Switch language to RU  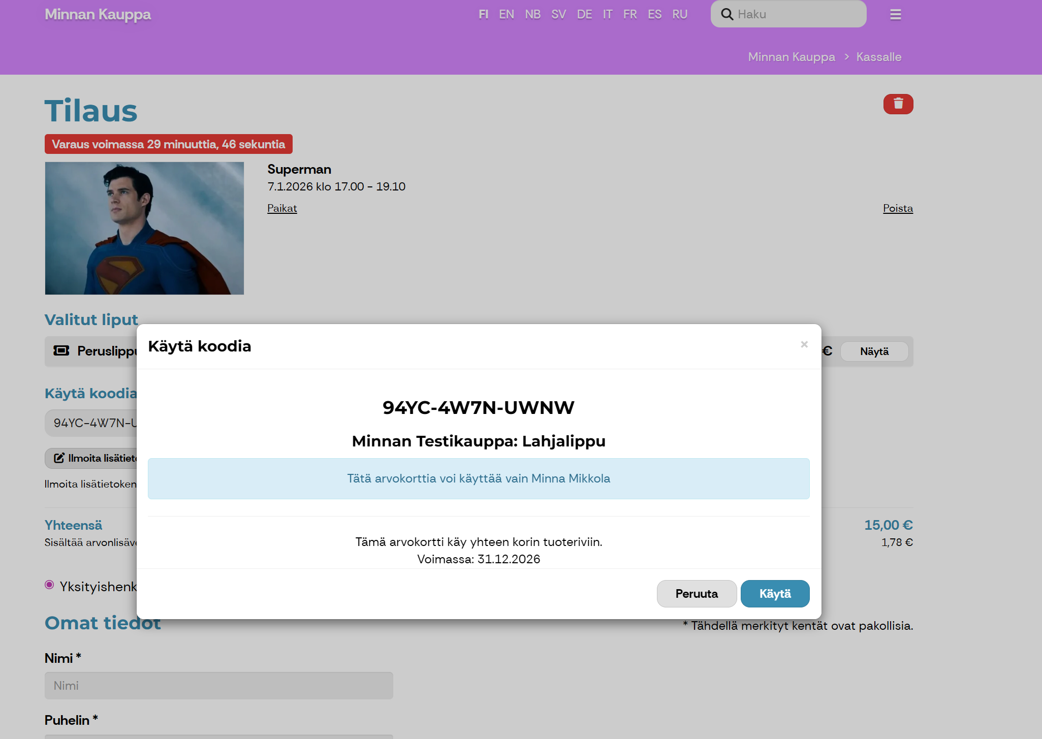(679, 14)
